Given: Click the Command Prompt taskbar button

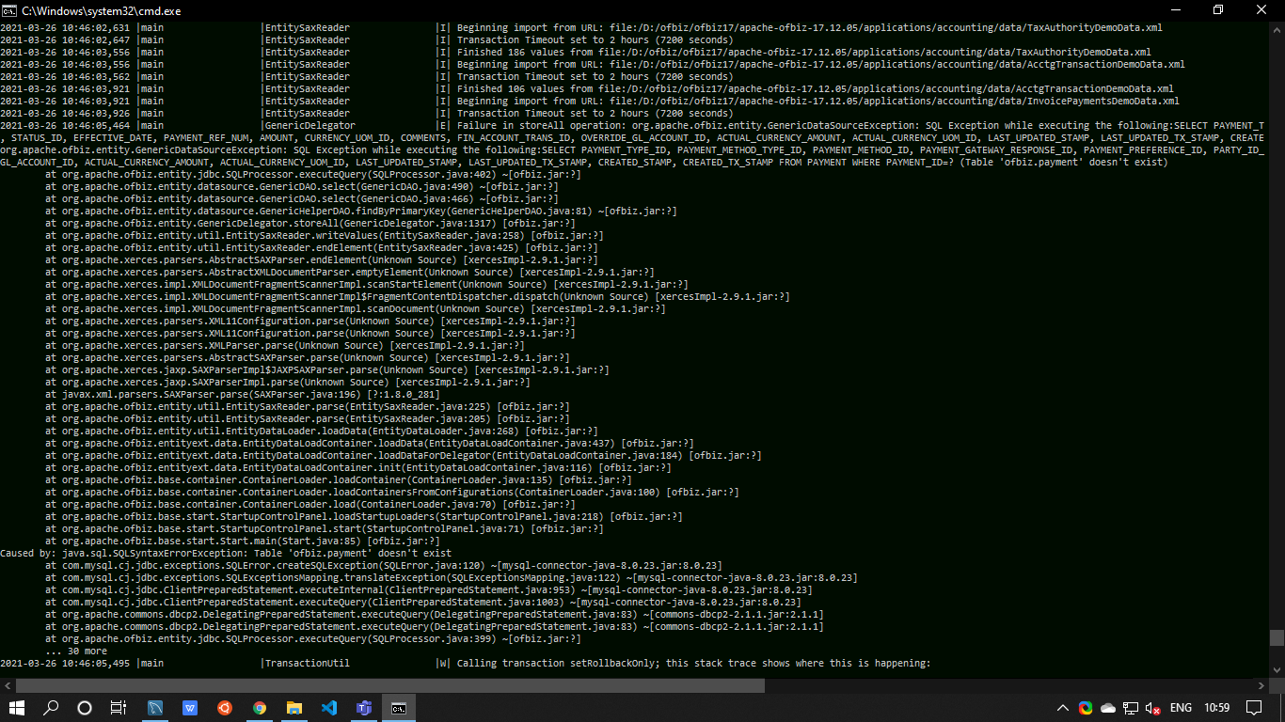Looking at the screenshot, I should [x=399, y=708].
